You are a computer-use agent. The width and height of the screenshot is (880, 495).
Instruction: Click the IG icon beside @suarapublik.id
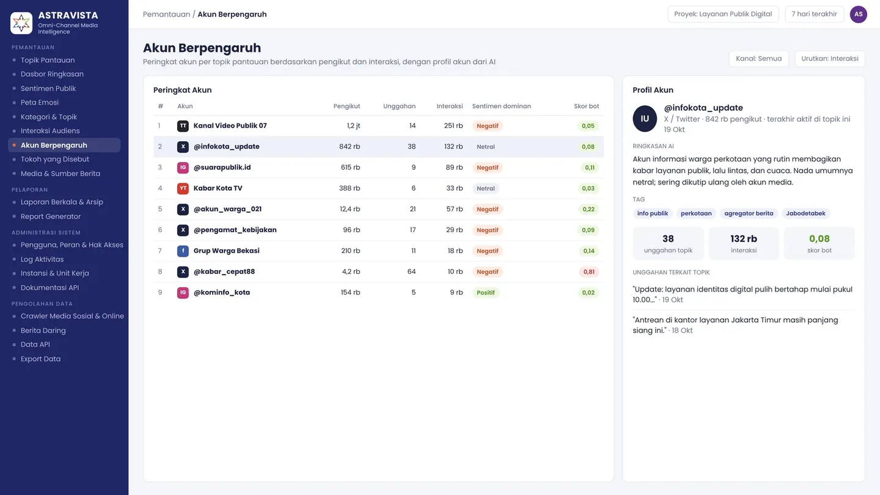pos(183,167)
